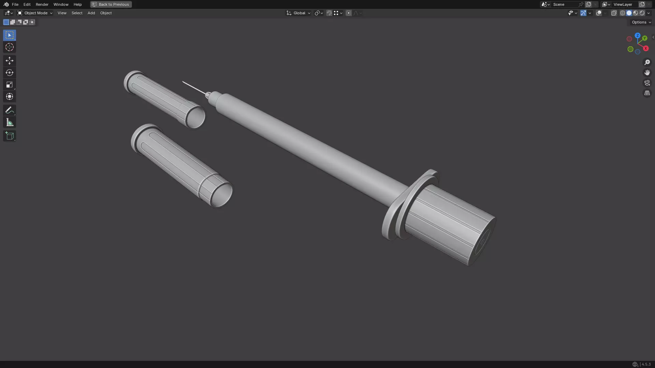This screenshot has height=368, width=655.
Task: Click the blue Z axis on gizmo
Action: 638,35
